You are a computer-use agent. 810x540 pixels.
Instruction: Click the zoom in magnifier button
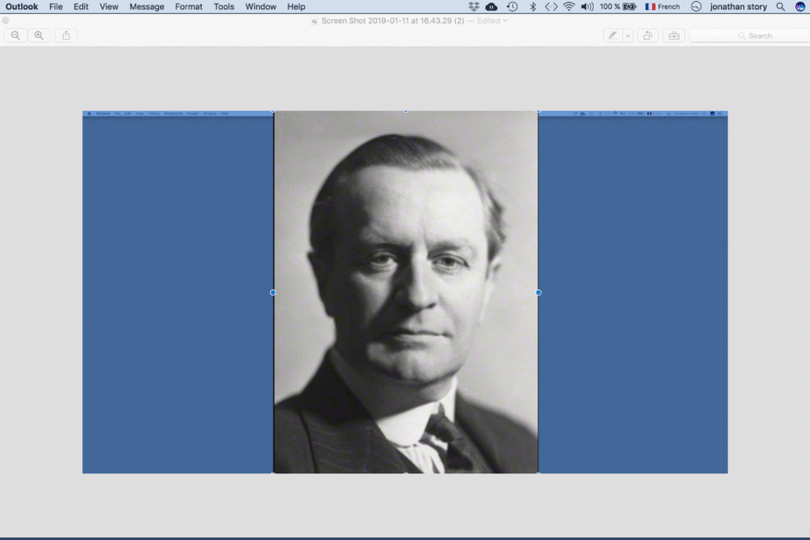(x=39, y=35)
